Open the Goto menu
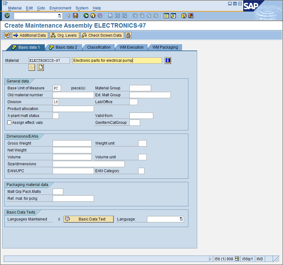This screenshot has height=265, width=283. point(41,8)
